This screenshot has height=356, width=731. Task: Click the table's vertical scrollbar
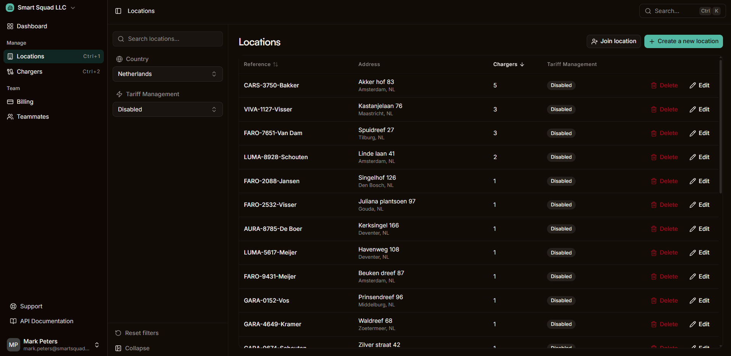(x=721, y=127)
